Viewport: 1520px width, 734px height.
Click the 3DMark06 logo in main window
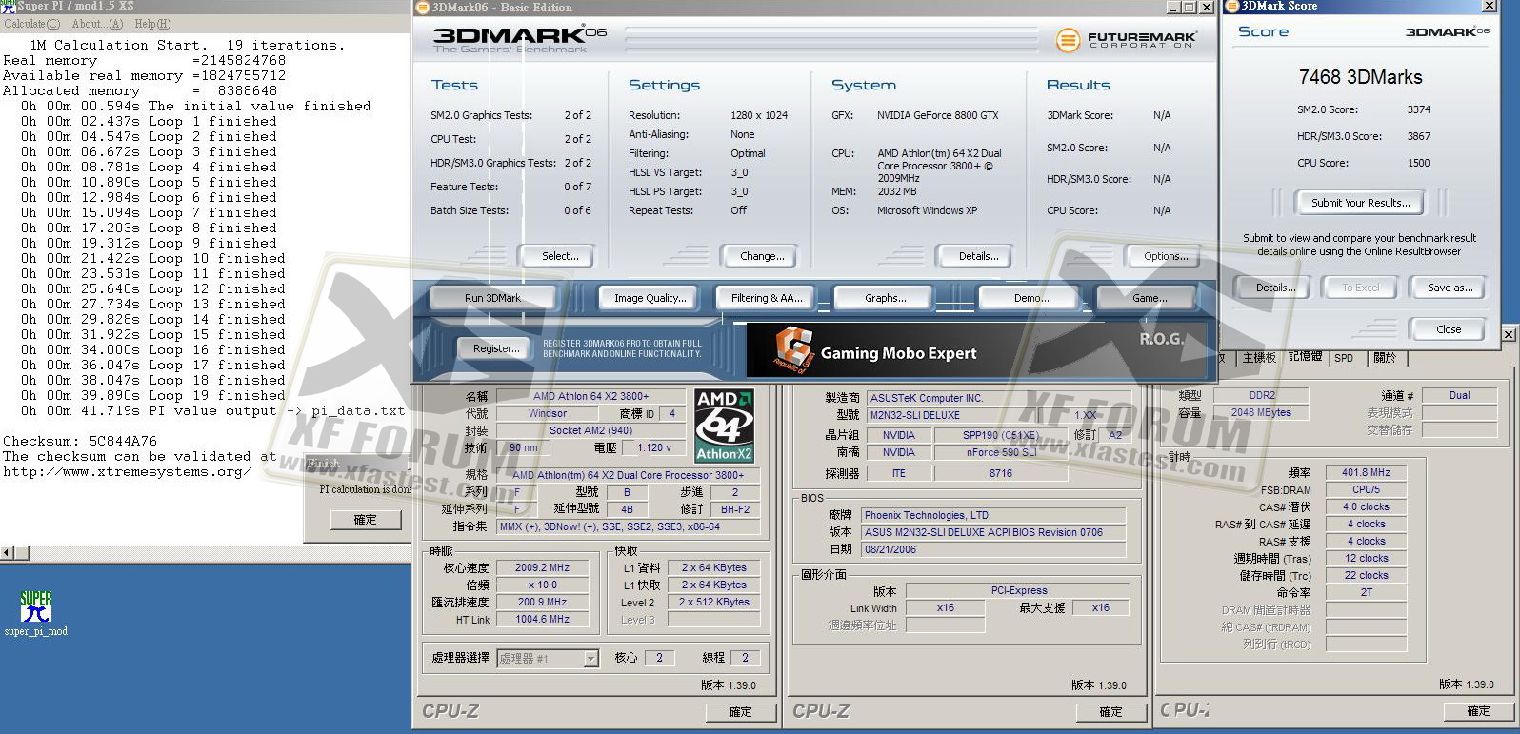point(519,39)
